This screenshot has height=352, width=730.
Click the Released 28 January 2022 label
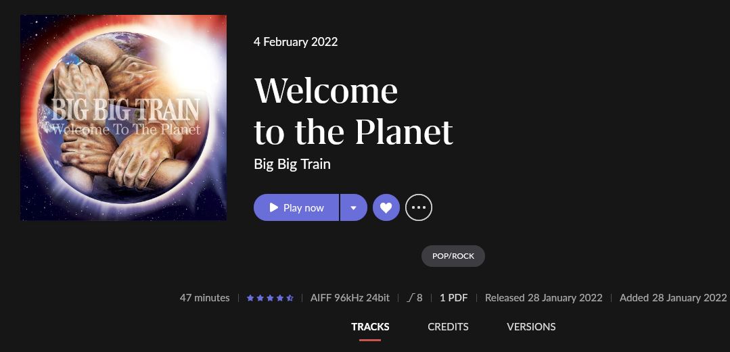pos(544,298)
